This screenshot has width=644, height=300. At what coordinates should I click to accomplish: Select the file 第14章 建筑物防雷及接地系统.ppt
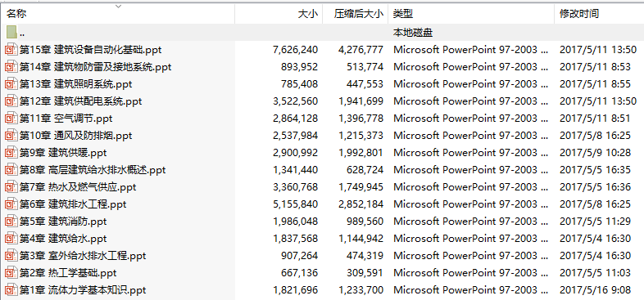point(95,67)
